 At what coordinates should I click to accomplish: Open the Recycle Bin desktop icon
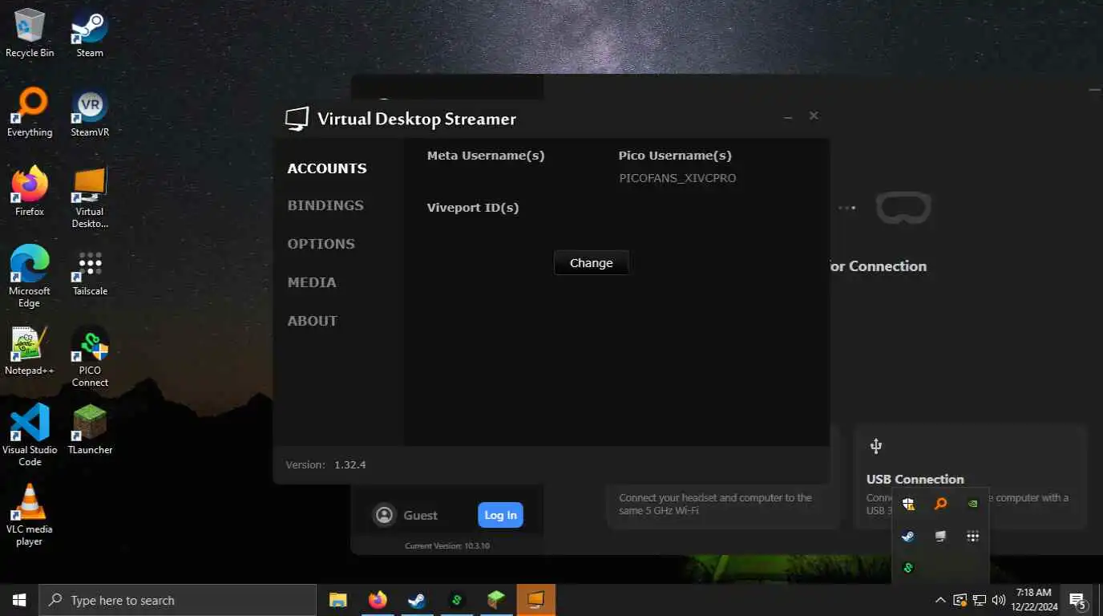click(30, 32)
